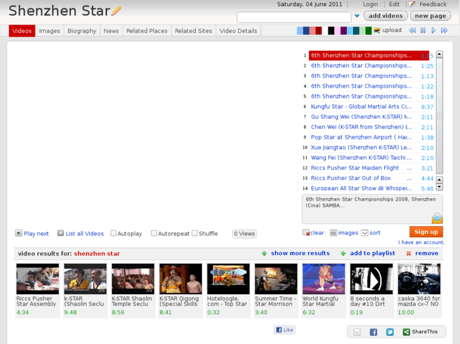Share on Twitter via the bird icon
This screenshot has width=460, height=344.
coord(390,332)
